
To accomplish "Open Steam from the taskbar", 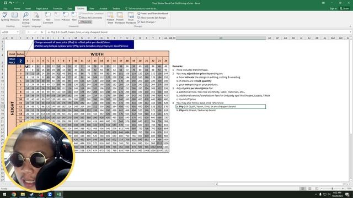I will 32,194.
